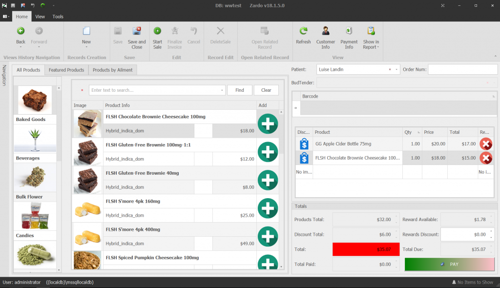Viewport: 500px width, 288px height.
Task: Open the Show in Report dropdown
Action: tap(371, 47)
